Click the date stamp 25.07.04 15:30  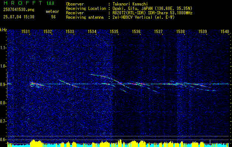(19, 17)
